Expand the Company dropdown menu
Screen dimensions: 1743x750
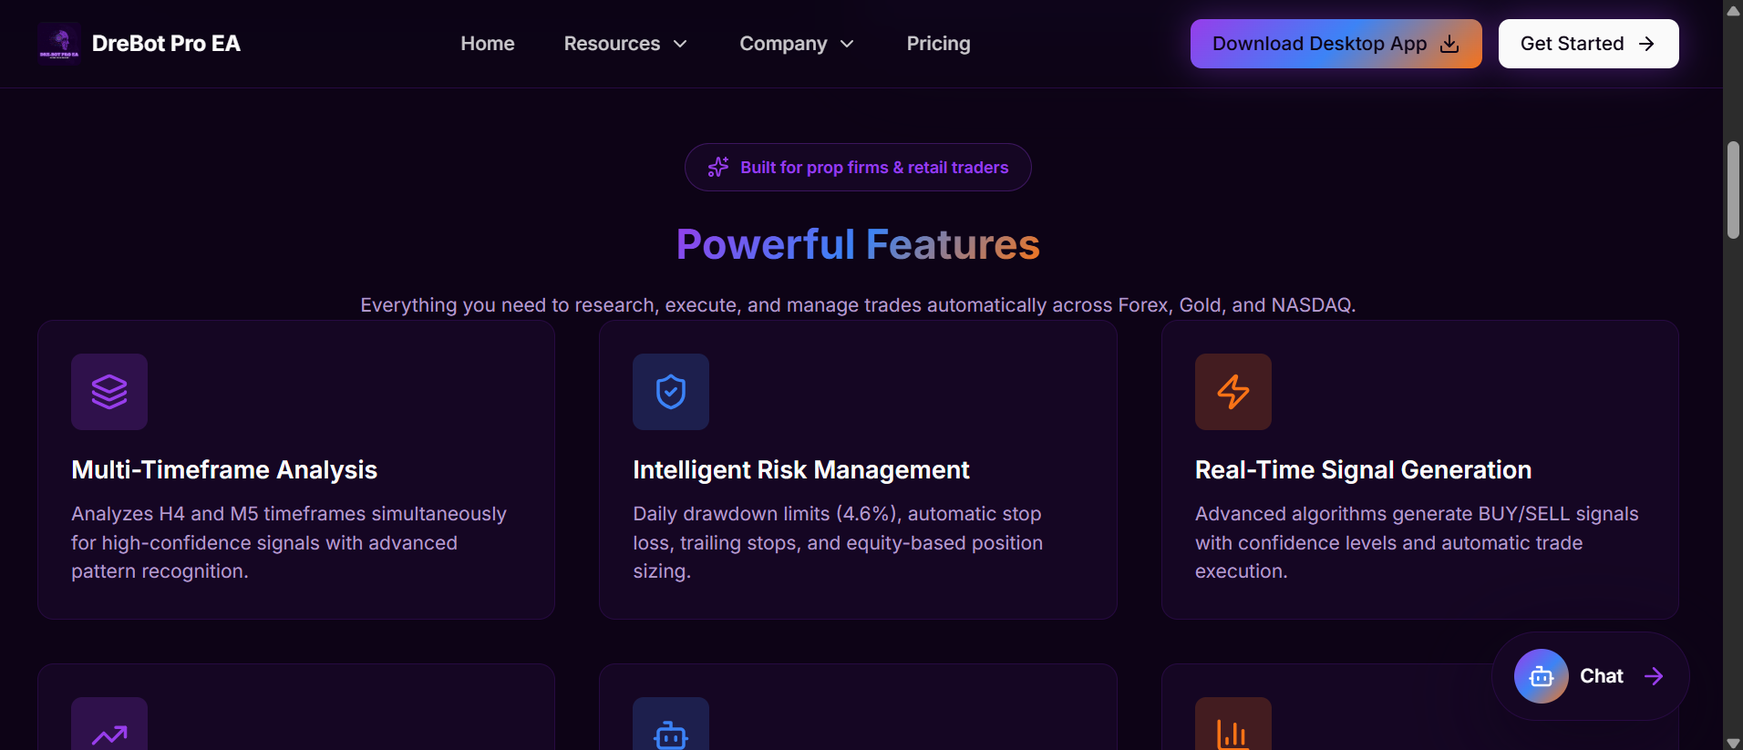pos(797,44)
